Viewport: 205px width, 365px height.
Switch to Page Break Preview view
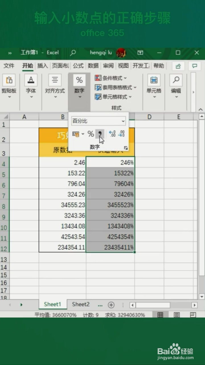[193, 315]
